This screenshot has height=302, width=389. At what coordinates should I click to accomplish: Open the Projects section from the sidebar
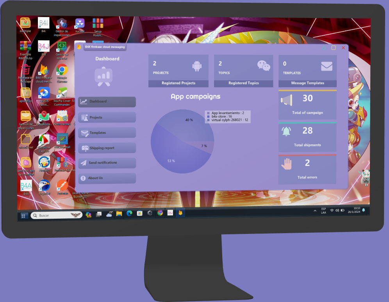tap(107, 117)
